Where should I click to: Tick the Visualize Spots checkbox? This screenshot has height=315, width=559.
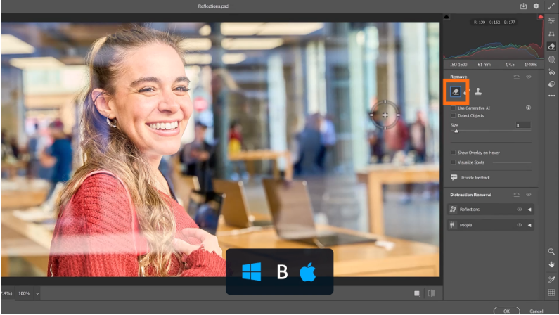click(x=454, y=162)
